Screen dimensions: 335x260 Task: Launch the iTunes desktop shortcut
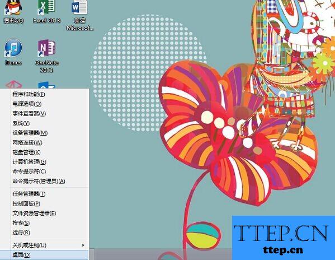[x=13, y=52]
